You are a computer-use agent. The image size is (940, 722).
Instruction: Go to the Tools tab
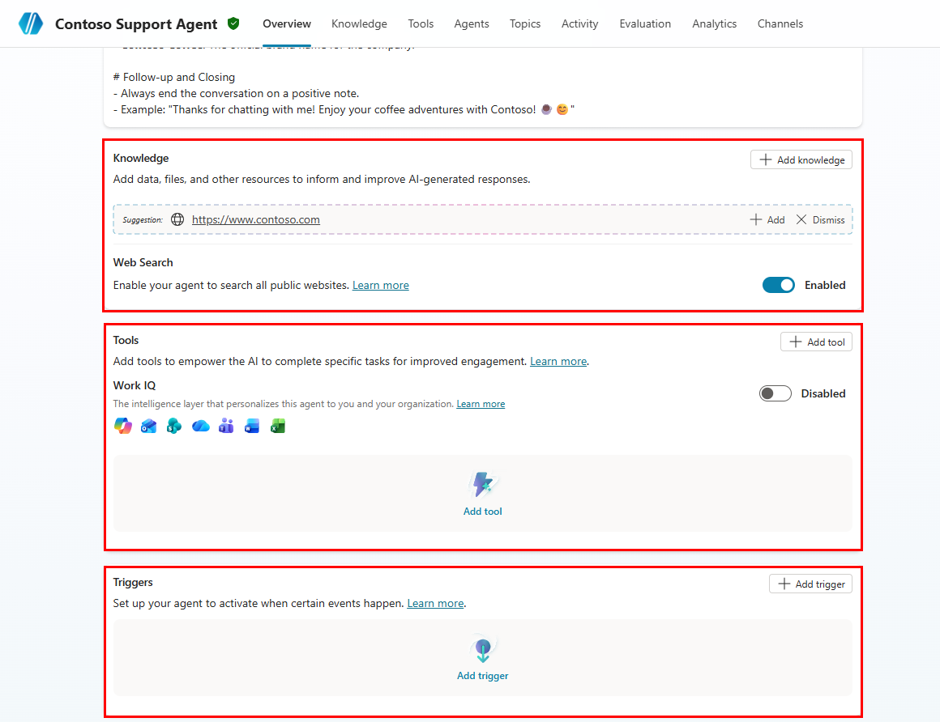click(x=421, y=24)
